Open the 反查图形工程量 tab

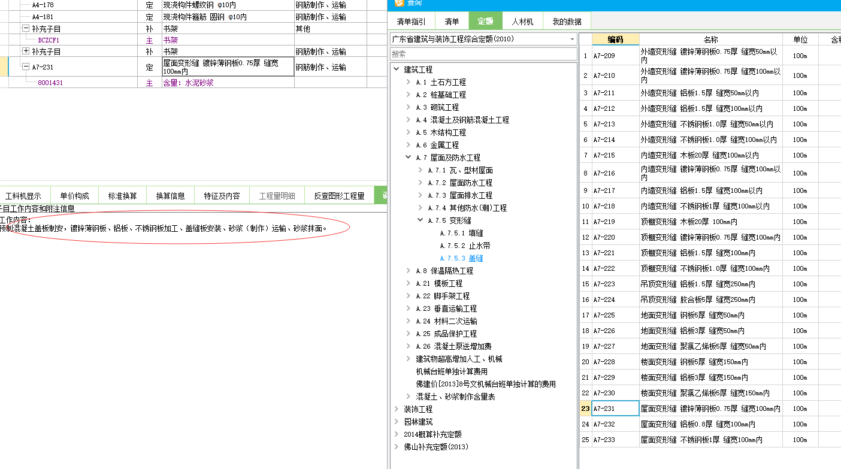[339, 195]
